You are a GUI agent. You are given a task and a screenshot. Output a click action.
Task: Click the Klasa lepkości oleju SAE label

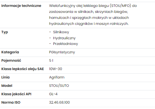(23, 69)
